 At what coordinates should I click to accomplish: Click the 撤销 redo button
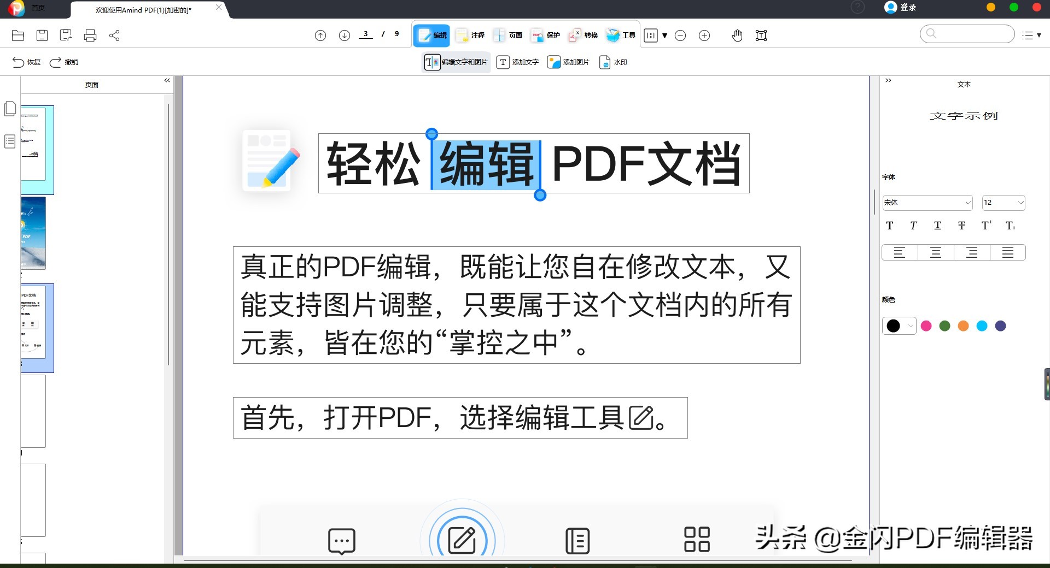[66, 62]
